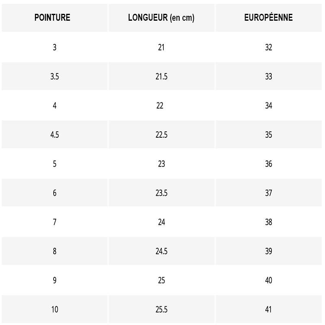
Task: Click length cell 23.5
Action: click(x=161, y=193)
